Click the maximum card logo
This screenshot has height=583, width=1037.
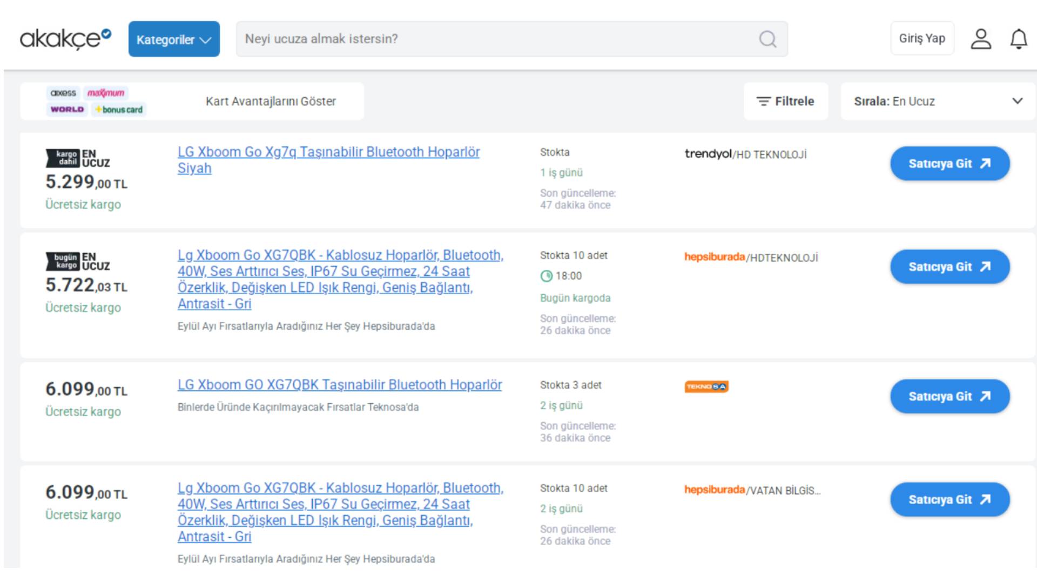(x=106, y=93)
